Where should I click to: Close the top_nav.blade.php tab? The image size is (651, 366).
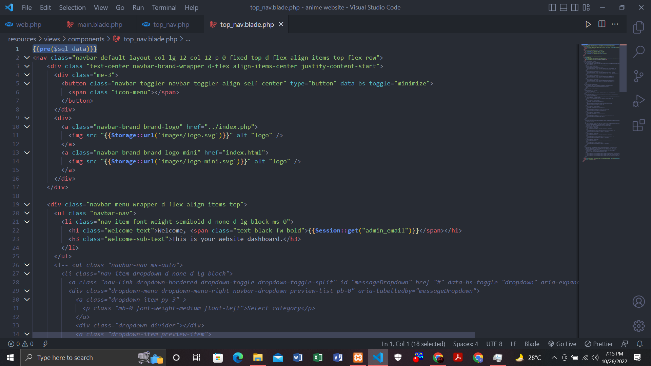click(281, 24)
